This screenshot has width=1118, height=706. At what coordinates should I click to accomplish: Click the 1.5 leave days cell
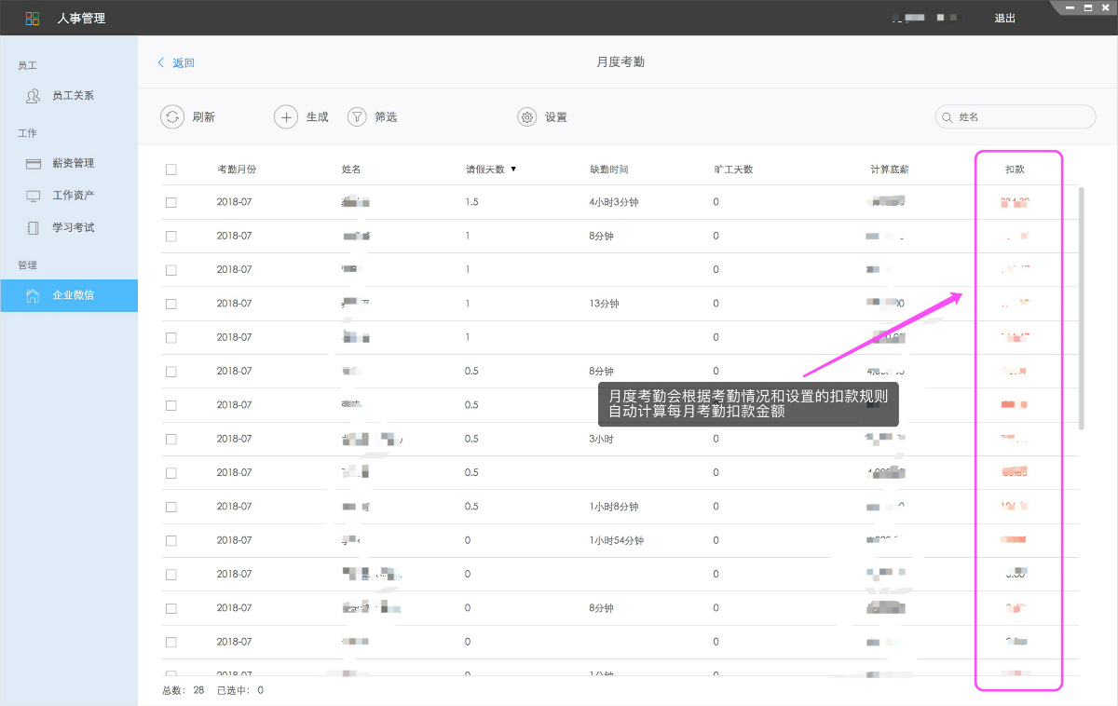point(472,202)
